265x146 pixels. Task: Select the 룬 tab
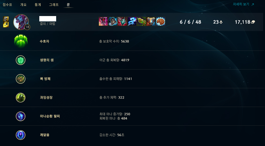coord(68,5)
